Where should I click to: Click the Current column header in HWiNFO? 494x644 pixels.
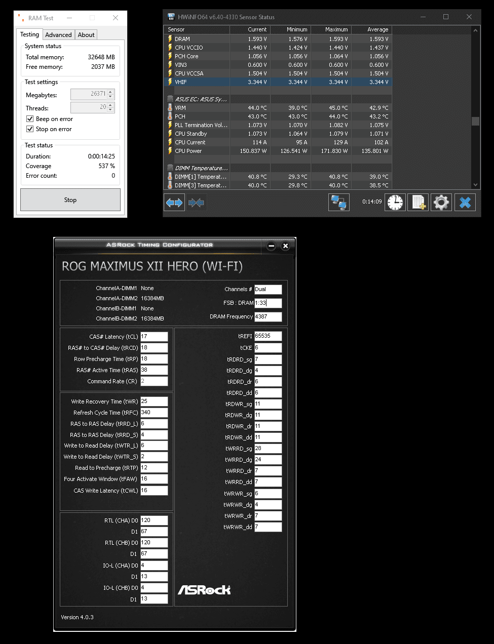click(x=250, y=29)
